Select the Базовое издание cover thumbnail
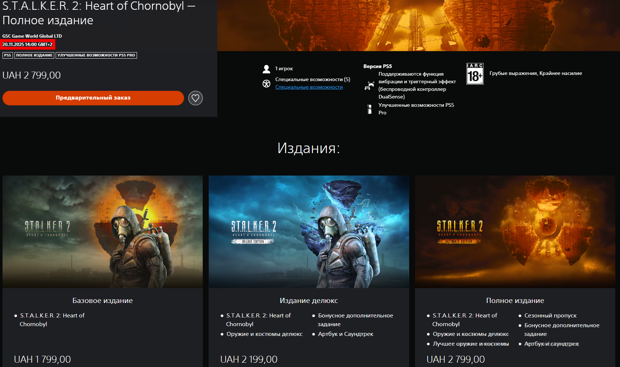The height and width of the screenshot is (367, 620). [x=103, y=232]
